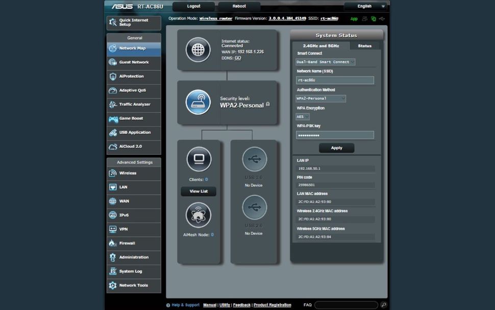This screenshot has height=310, width=495.
Task: Click the LAN IP value 192.168.50.1
Action: click(309, 169)
